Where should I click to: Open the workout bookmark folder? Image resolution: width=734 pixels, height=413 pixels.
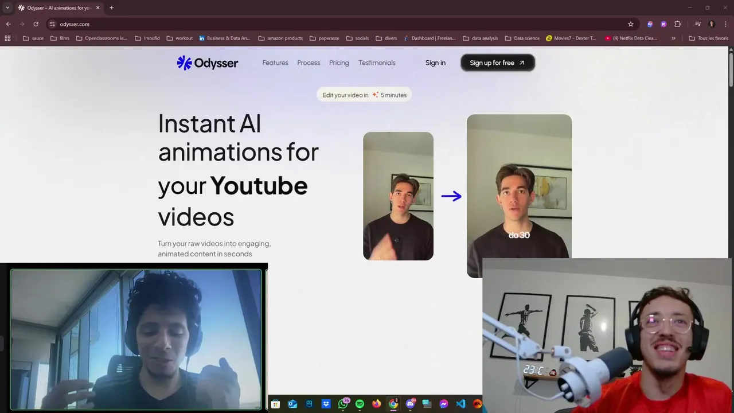pos(179,38)
